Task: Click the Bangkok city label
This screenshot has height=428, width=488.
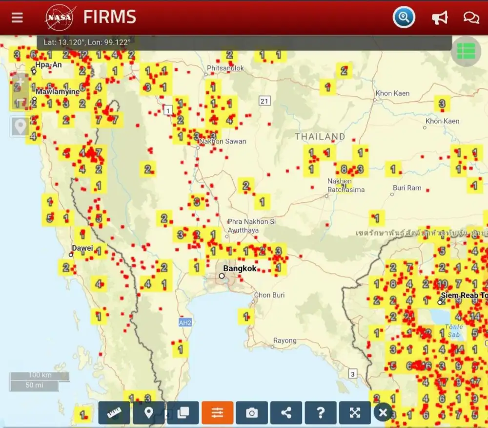Action: (x=240, y=268)
